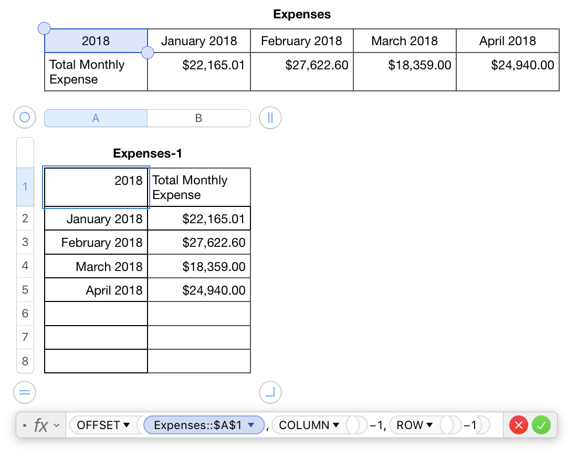Select the row 5 header
The image size is (587, 459).
click(25, 290)
